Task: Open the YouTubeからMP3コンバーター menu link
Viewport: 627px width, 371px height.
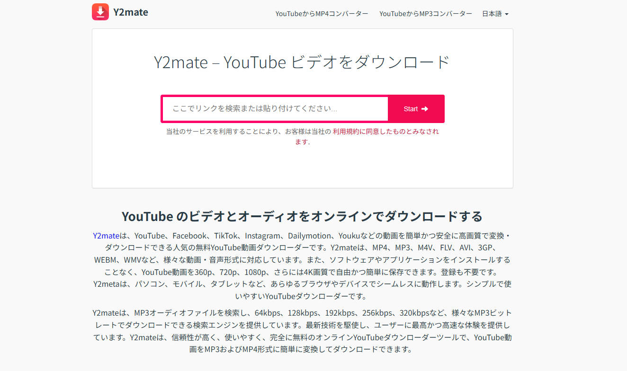Action: point(426,14)
